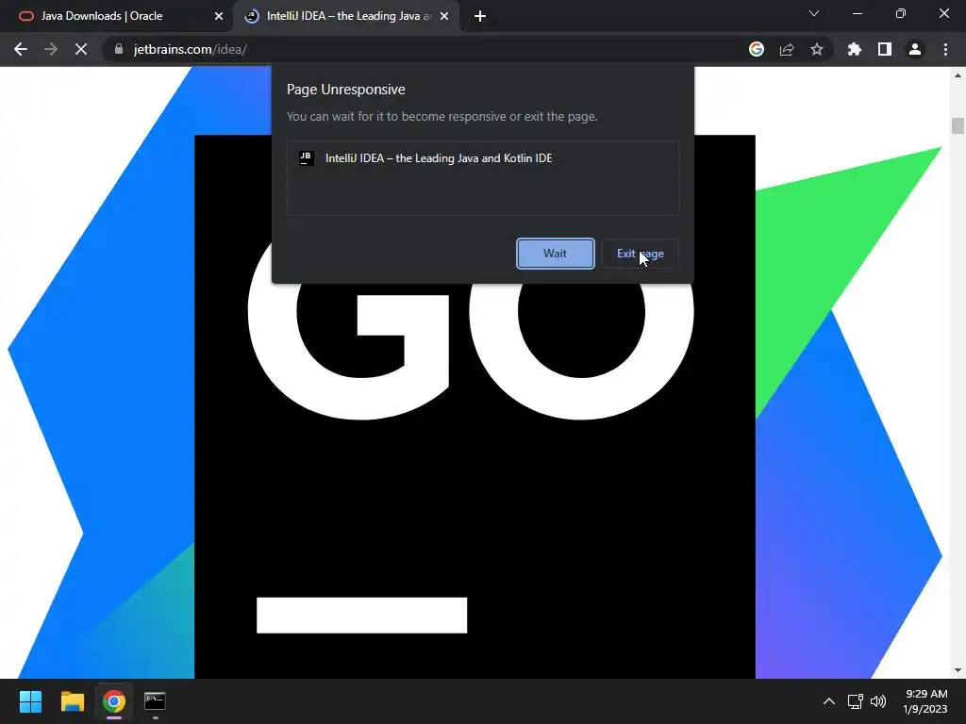The width and height of the screenshot is (966, 724).
Task: Click the Wait button in the dialog
Action: click(x=555, y=254)
